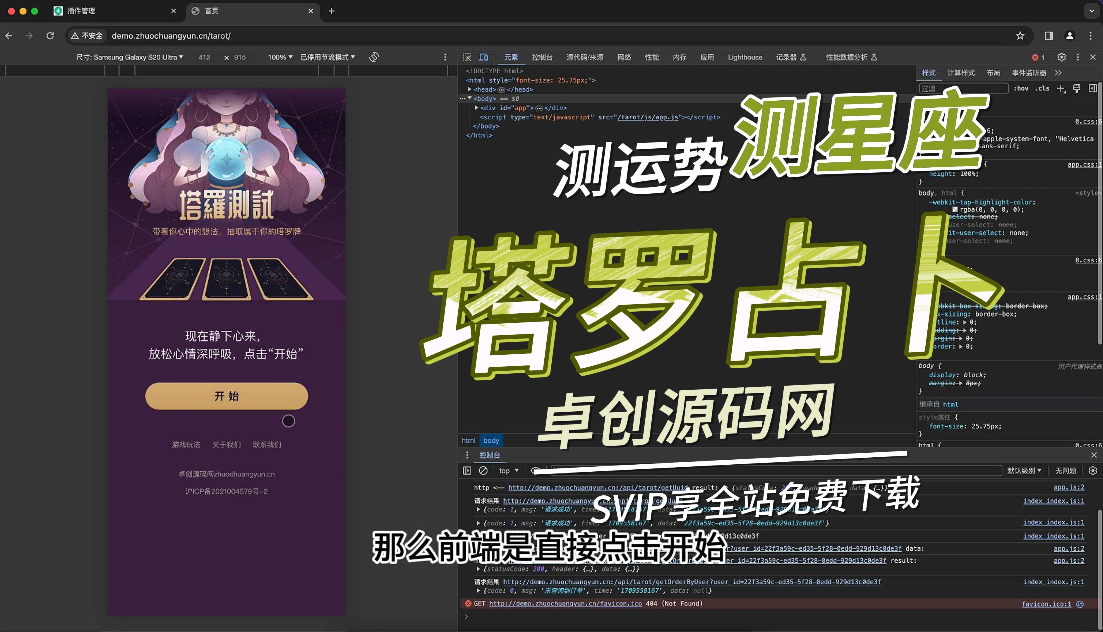Click the red error count badge
The width and height of the screenshot is (1103, 632).
(1038, 57)
